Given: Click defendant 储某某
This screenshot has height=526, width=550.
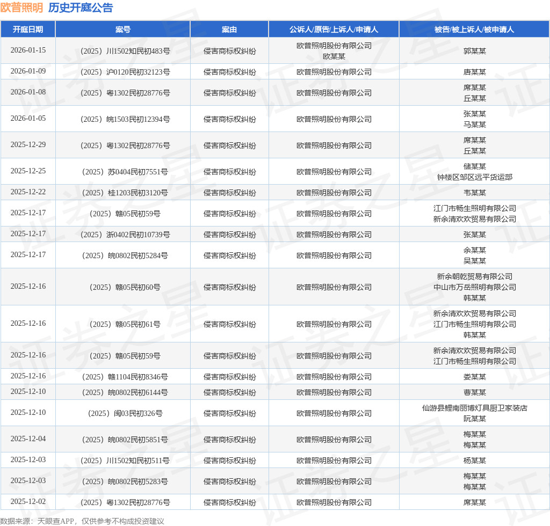Looking at the screenshot, I should (475, 166).
